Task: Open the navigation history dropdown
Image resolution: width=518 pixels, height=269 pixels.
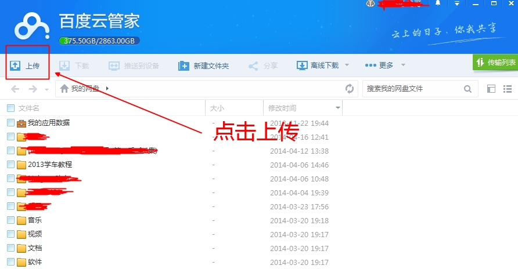Action: [x=46, y=89]
